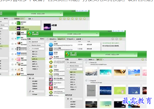
Task: Switch to first apps tab in apps window
Action: [53, 39]
